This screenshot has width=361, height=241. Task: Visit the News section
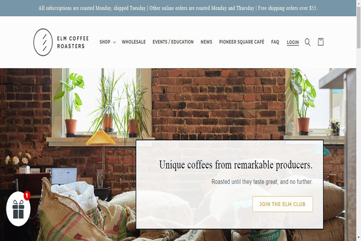pyautogui.click(x=206, y=42)
